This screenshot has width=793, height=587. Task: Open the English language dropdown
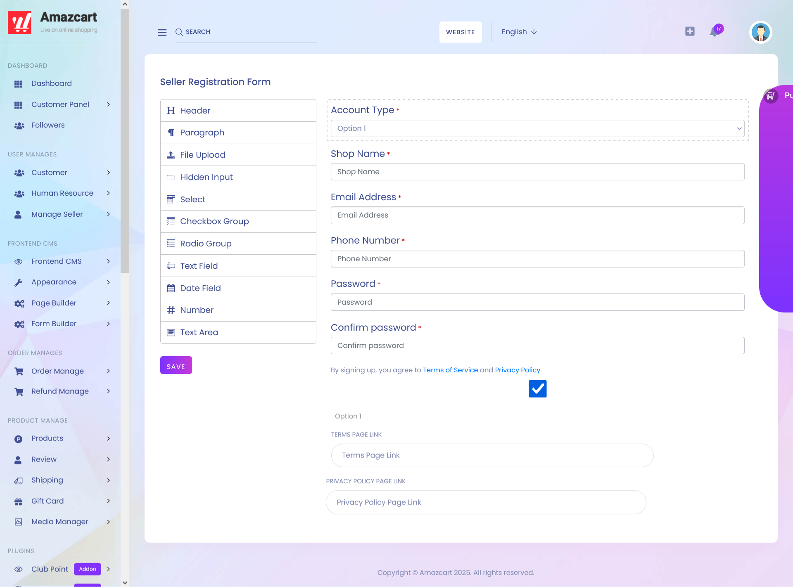pos(519,32)
